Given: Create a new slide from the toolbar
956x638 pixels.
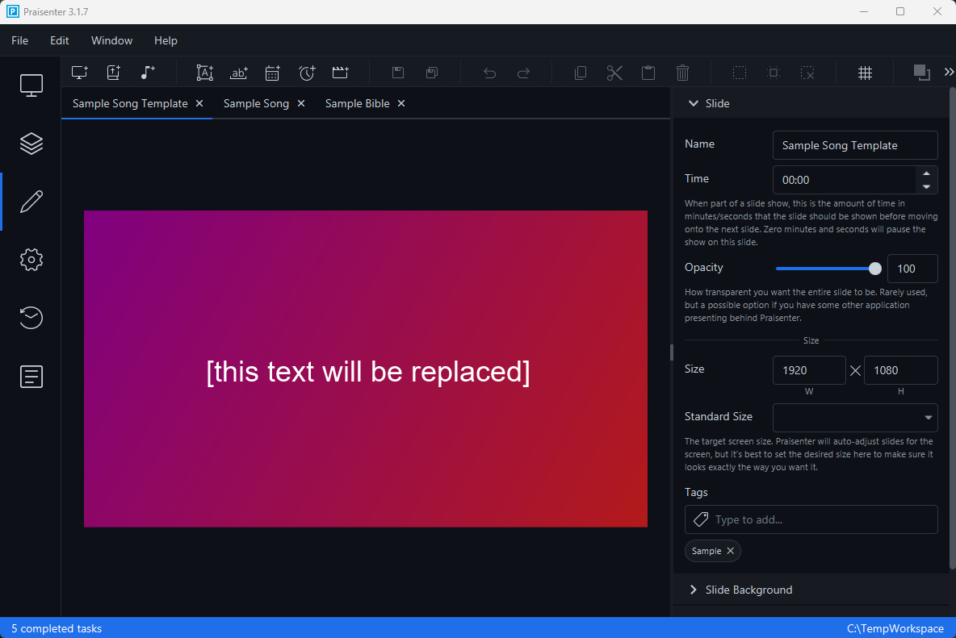Looking at the screenshot, I should pos(79,72).
